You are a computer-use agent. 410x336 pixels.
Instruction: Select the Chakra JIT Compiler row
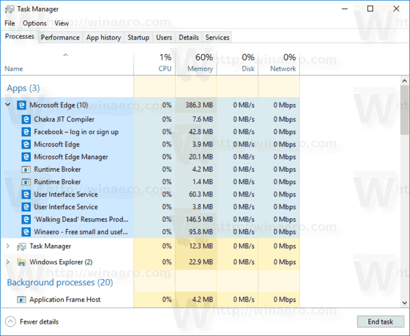pos(150,120)
